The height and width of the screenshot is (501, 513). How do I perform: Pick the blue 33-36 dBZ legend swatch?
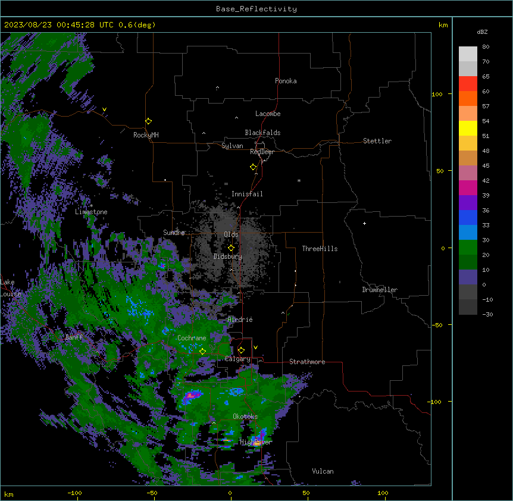tap(468, 217)
